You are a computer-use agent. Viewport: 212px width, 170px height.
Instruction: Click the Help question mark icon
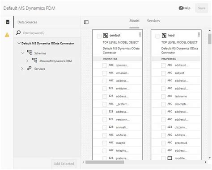[181, 8]
